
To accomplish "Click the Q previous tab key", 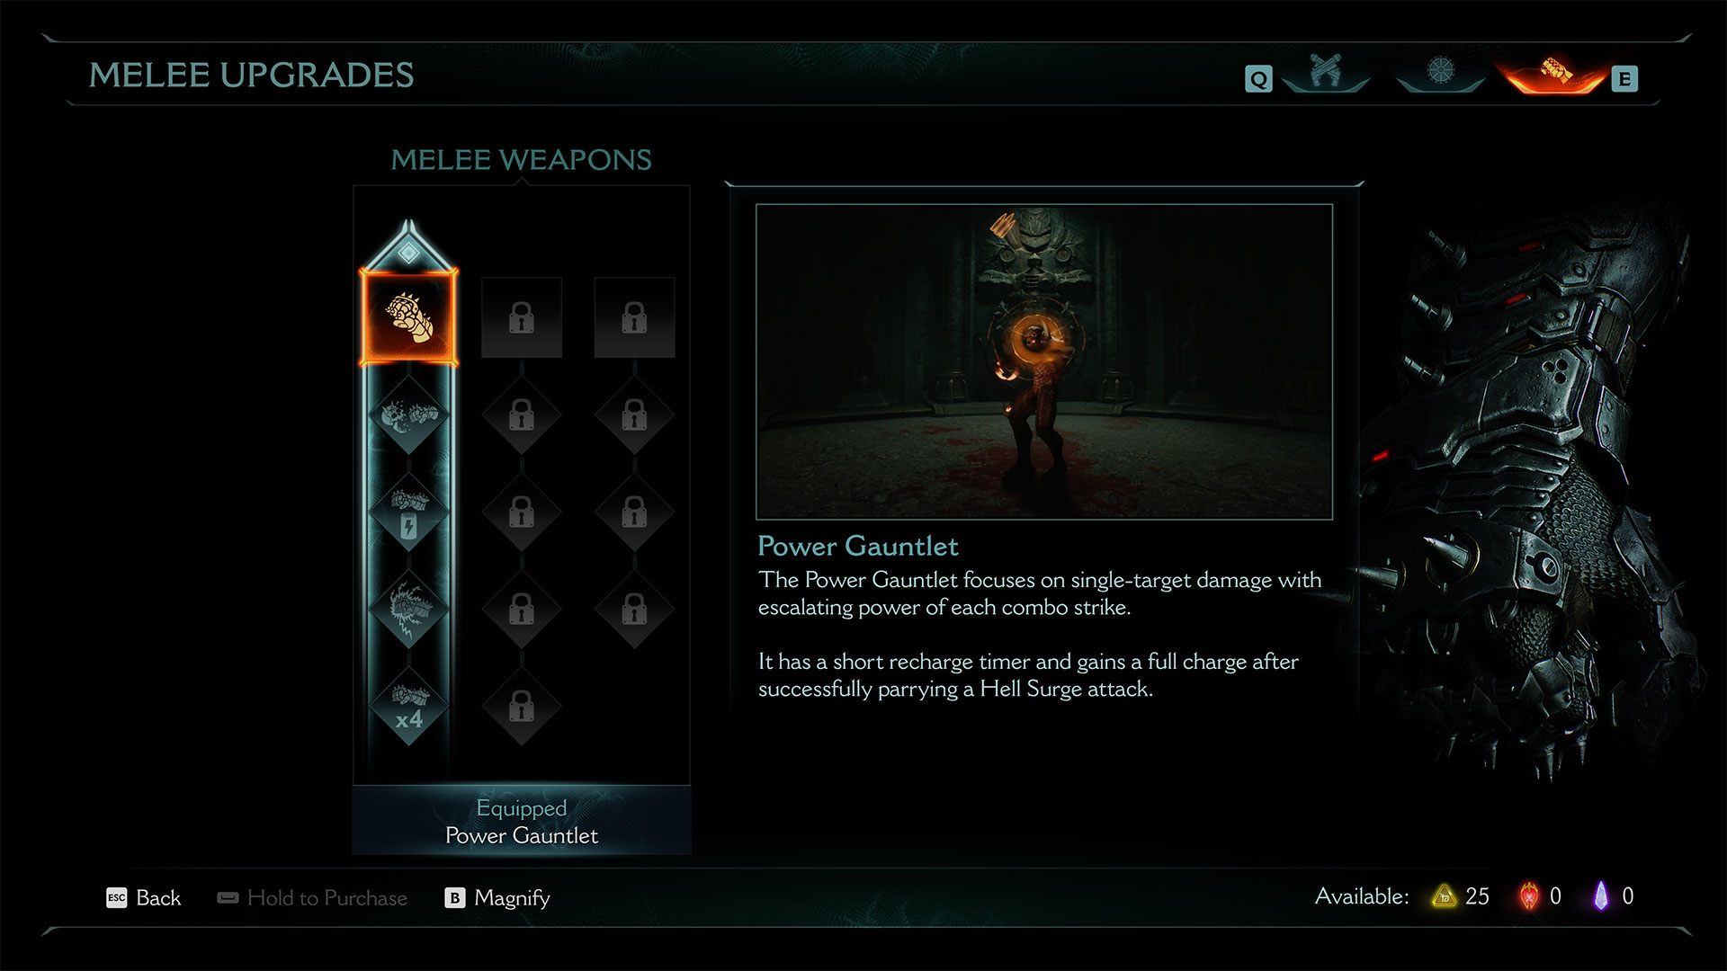I will tap(1258, 79).
